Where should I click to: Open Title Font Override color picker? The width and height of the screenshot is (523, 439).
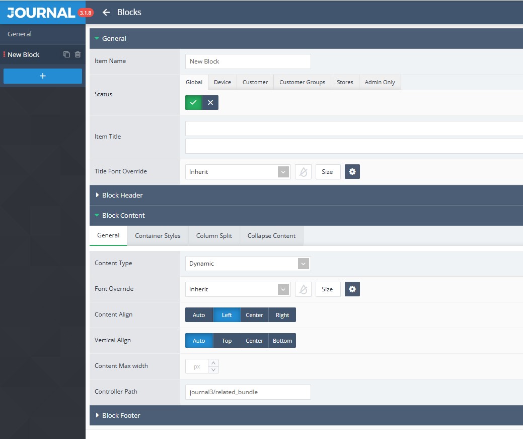[303, 172]
